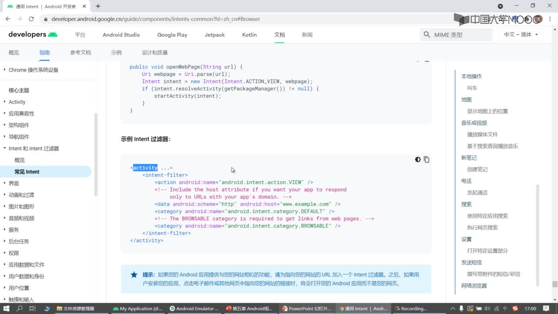Viewport: 558px width, 314px height.
Task: Open the 中文 – 简体 language dropdown
Action: click(521, 34)
